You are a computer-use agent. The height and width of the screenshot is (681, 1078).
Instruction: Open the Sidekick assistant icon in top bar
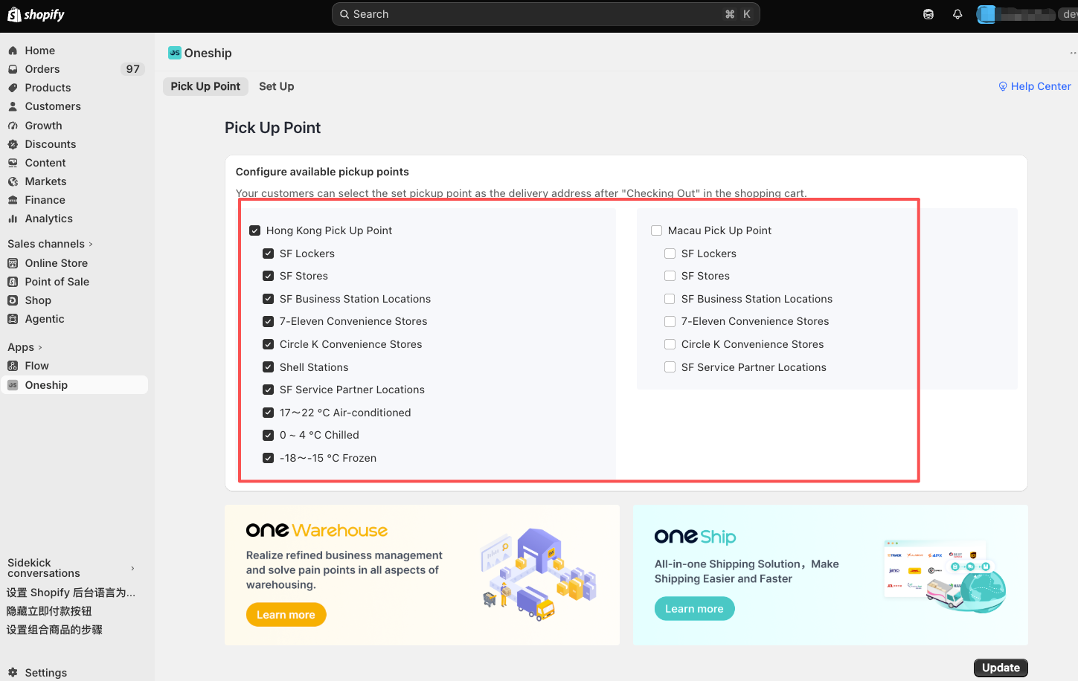[x=928, y=14]
